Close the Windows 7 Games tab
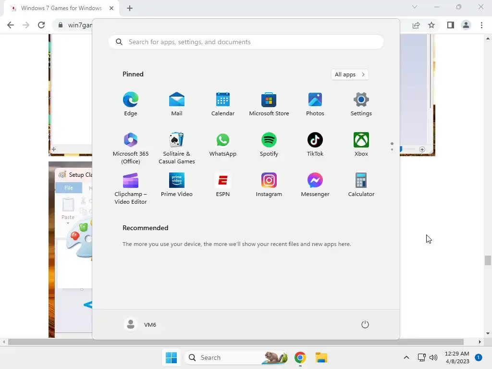 (111, 8)
